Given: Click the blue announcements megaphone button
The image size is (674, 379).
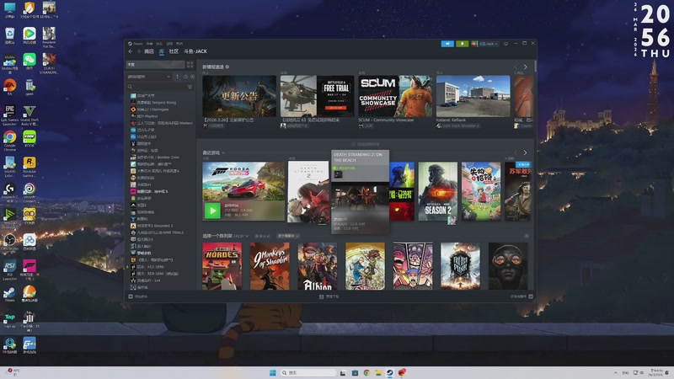Looking at the screenshot, I should coord(447,44).
